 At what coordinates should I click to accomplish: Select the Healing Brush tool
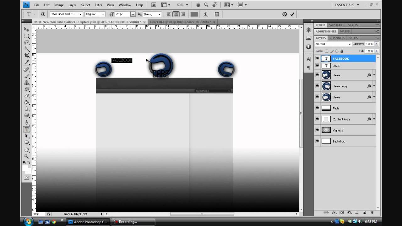click(27, 70)
